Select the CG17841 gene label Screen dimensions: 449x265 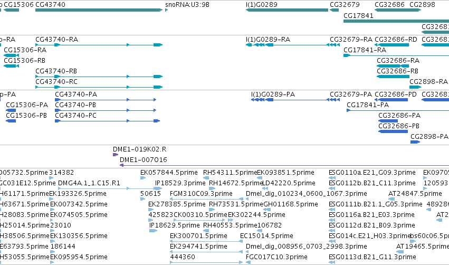point(358,16)
